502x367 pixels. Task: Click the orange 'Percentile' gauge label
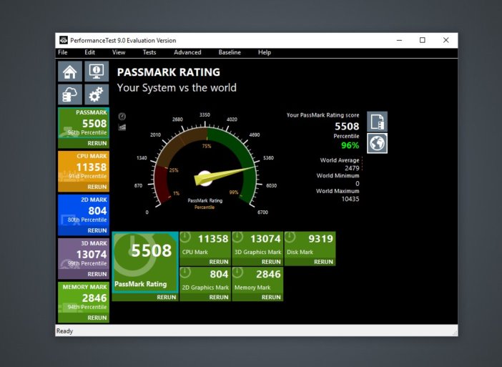pos(205,207)
